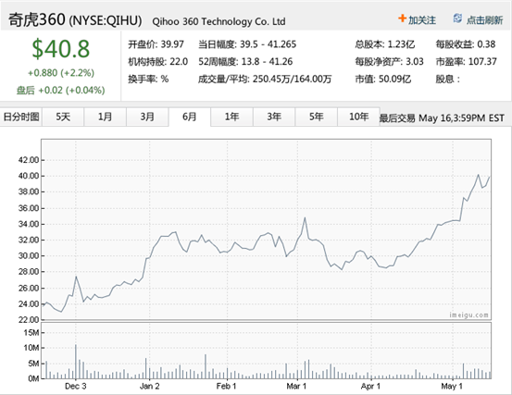
Task: Click the 52周幅度 13.8 - 41.26 range
Action: (245, 61)
